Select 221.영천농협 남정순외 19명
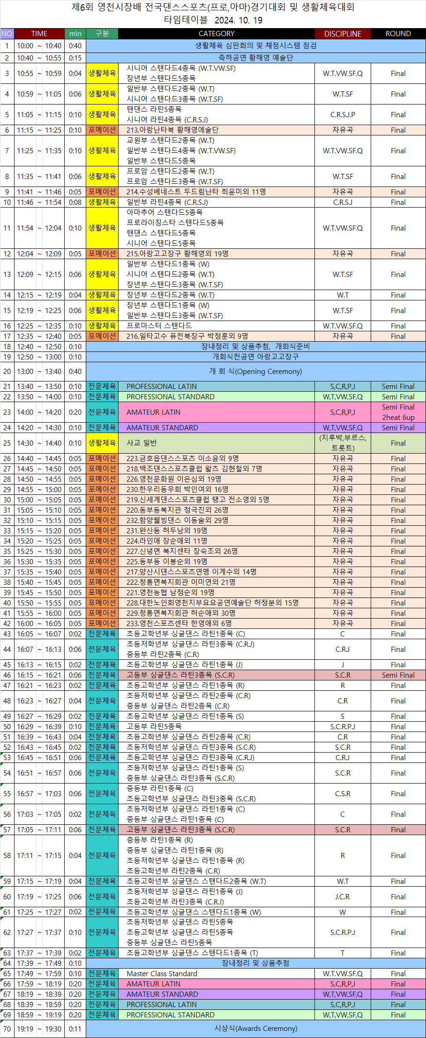The width and height of the screenshot is (426, 1038). point(216,593)
